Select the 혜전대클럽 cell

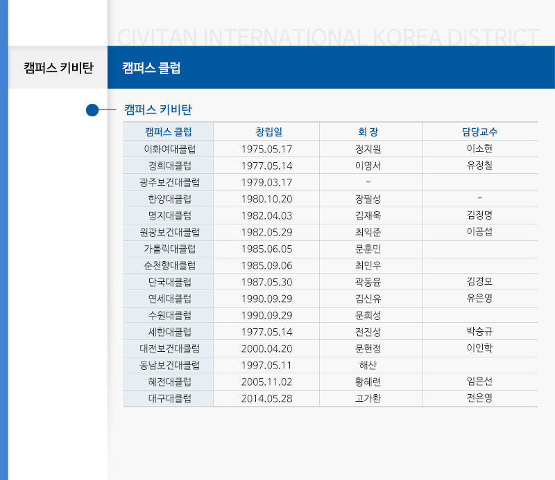169,382
